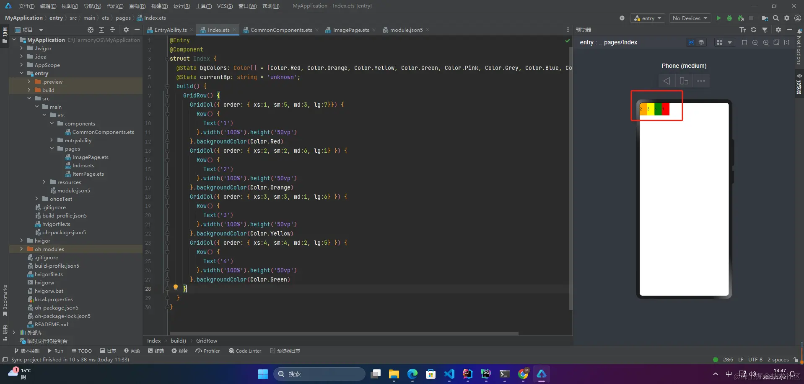Image resolution: width=804 pixels, height=384 pixels.
Task: Open the 构建(B) menu
Action: [159, 6]
